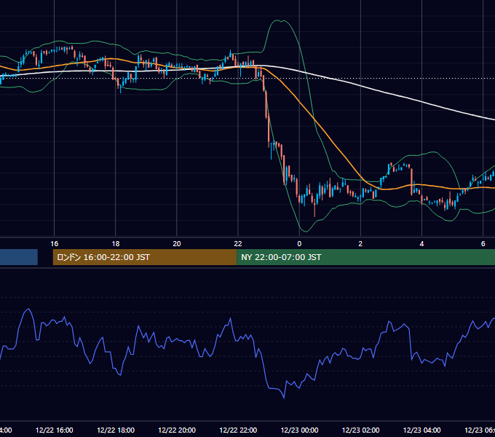Click the 12/22 18:00 indicator axis label
This screenshot has height=437, width=495.
tap(116, 430)
